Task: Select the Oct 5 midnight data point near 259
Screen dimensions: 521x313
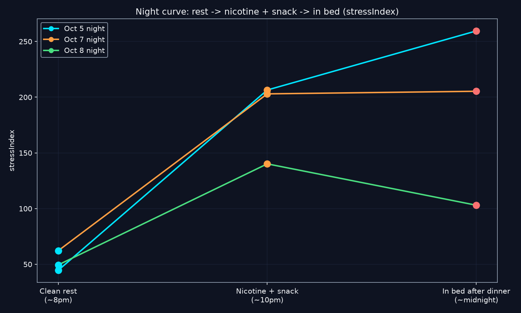Action: (476, 31)
